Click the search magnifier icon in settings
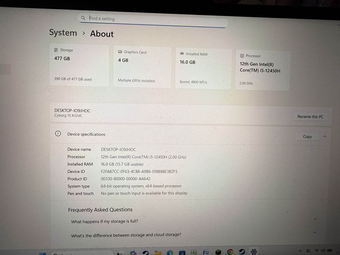This screenshot has width=340, height=255. pos(83,18)
